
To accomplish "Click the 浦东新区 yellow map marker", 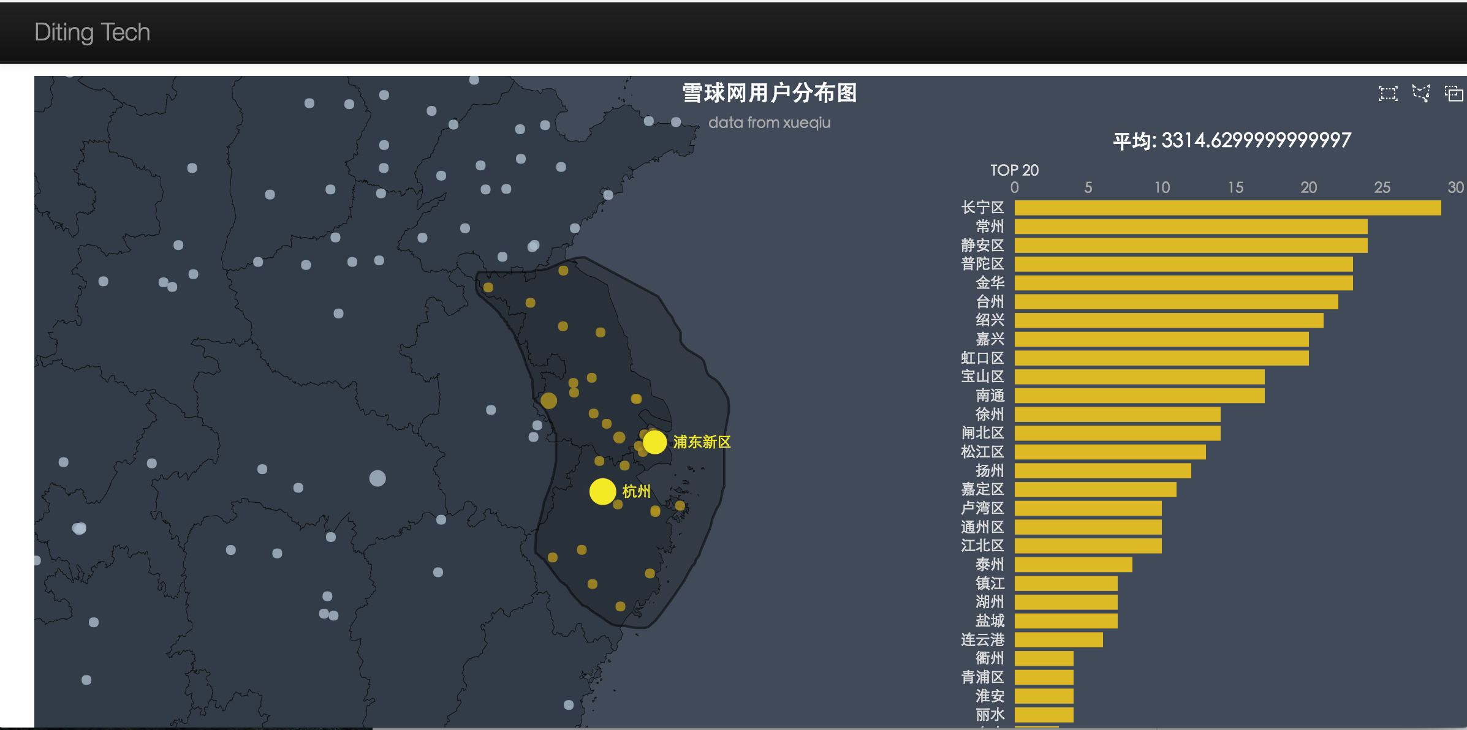I will point(654,442).
